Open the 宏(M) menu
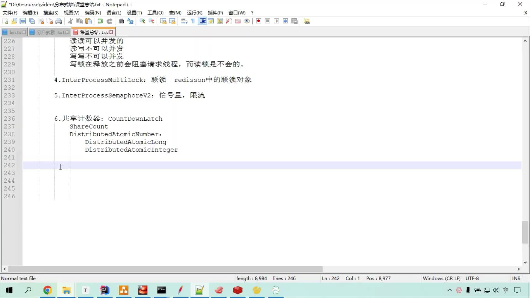The image size is (530, 298). [175, 13]
